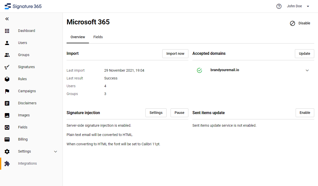Go to Users in the sidebar
This screenshot has height=186, width=318.
[22, 43]
